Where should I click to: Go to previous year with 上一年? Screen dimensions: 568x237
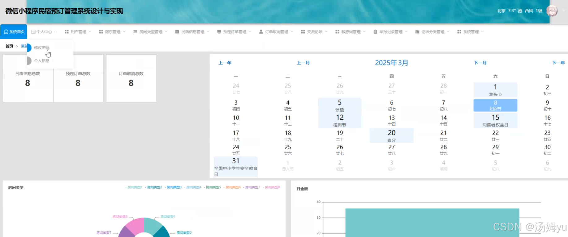(x=225, y=63)
